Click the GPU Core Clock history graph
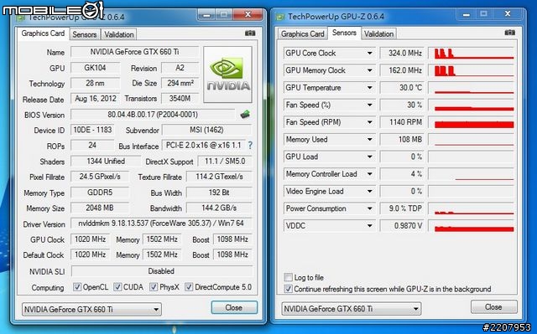The width and height of the screenshot is (537, 334). pyautogui.click(x=472, y=54)
